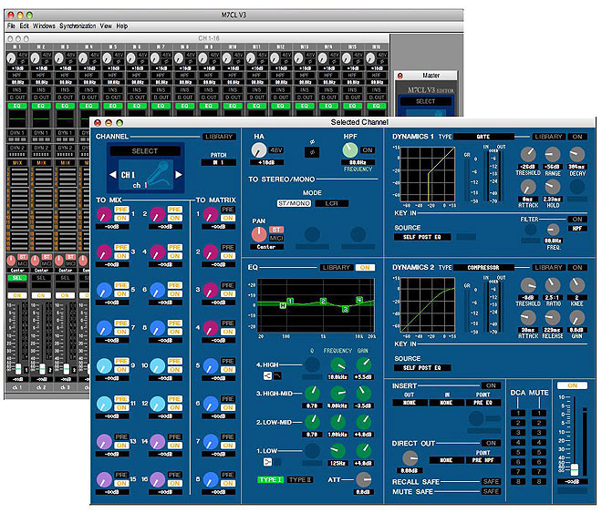Open the Synchronization menu
Screen dimensions: 602x513
[x=78, y=26]
